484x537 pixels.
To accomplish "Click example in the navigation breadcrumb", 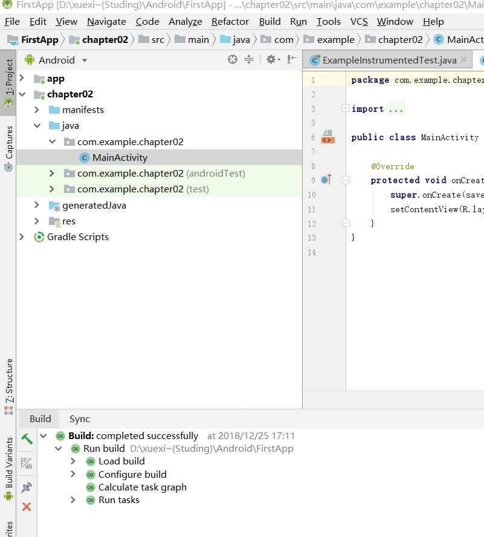I will [x=329, y=40].
